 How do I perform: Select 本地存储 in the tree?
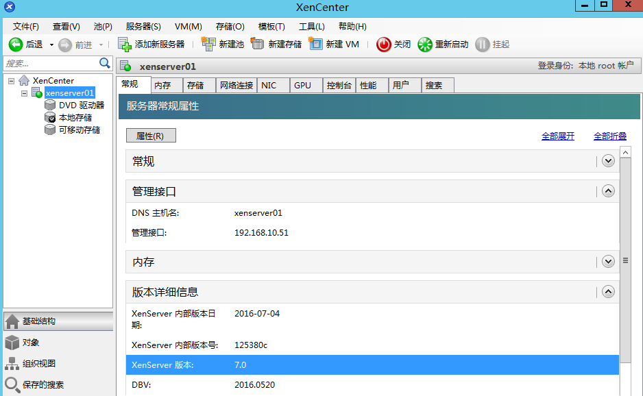pyautogui.click(x=75, y=118)
